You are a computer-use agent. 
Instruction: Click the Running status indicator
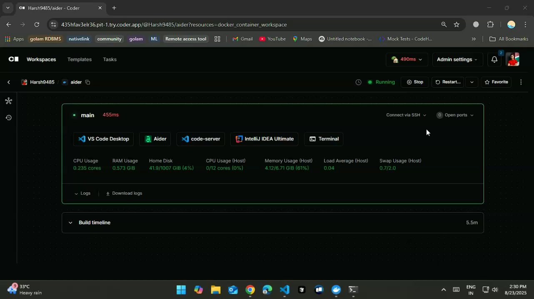(x=381, y=82)
